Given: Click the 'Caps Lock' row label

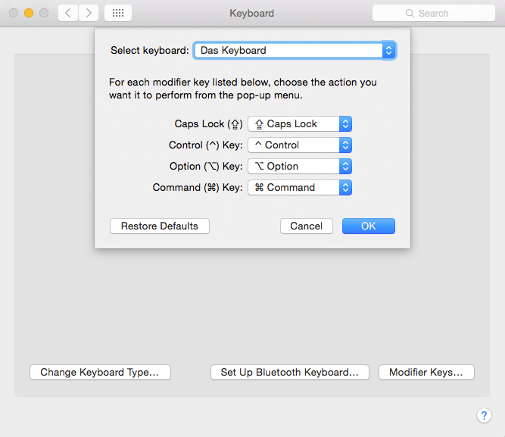Looking at the screenshot, I should (x=208, y=123).
